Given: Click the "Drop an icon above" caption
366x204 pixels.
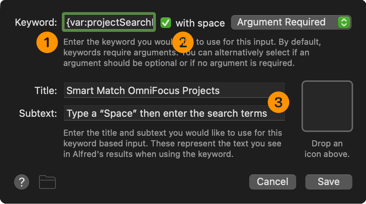Looking at the screenshot, I should pos(327,149).
